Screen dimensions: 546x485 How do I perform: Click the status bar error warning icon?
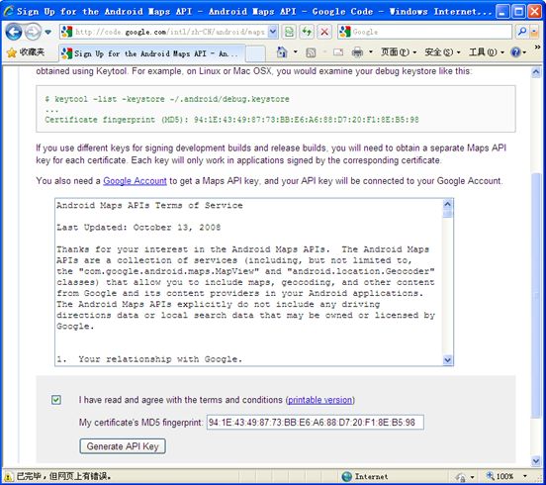click(x=8, y=476)
